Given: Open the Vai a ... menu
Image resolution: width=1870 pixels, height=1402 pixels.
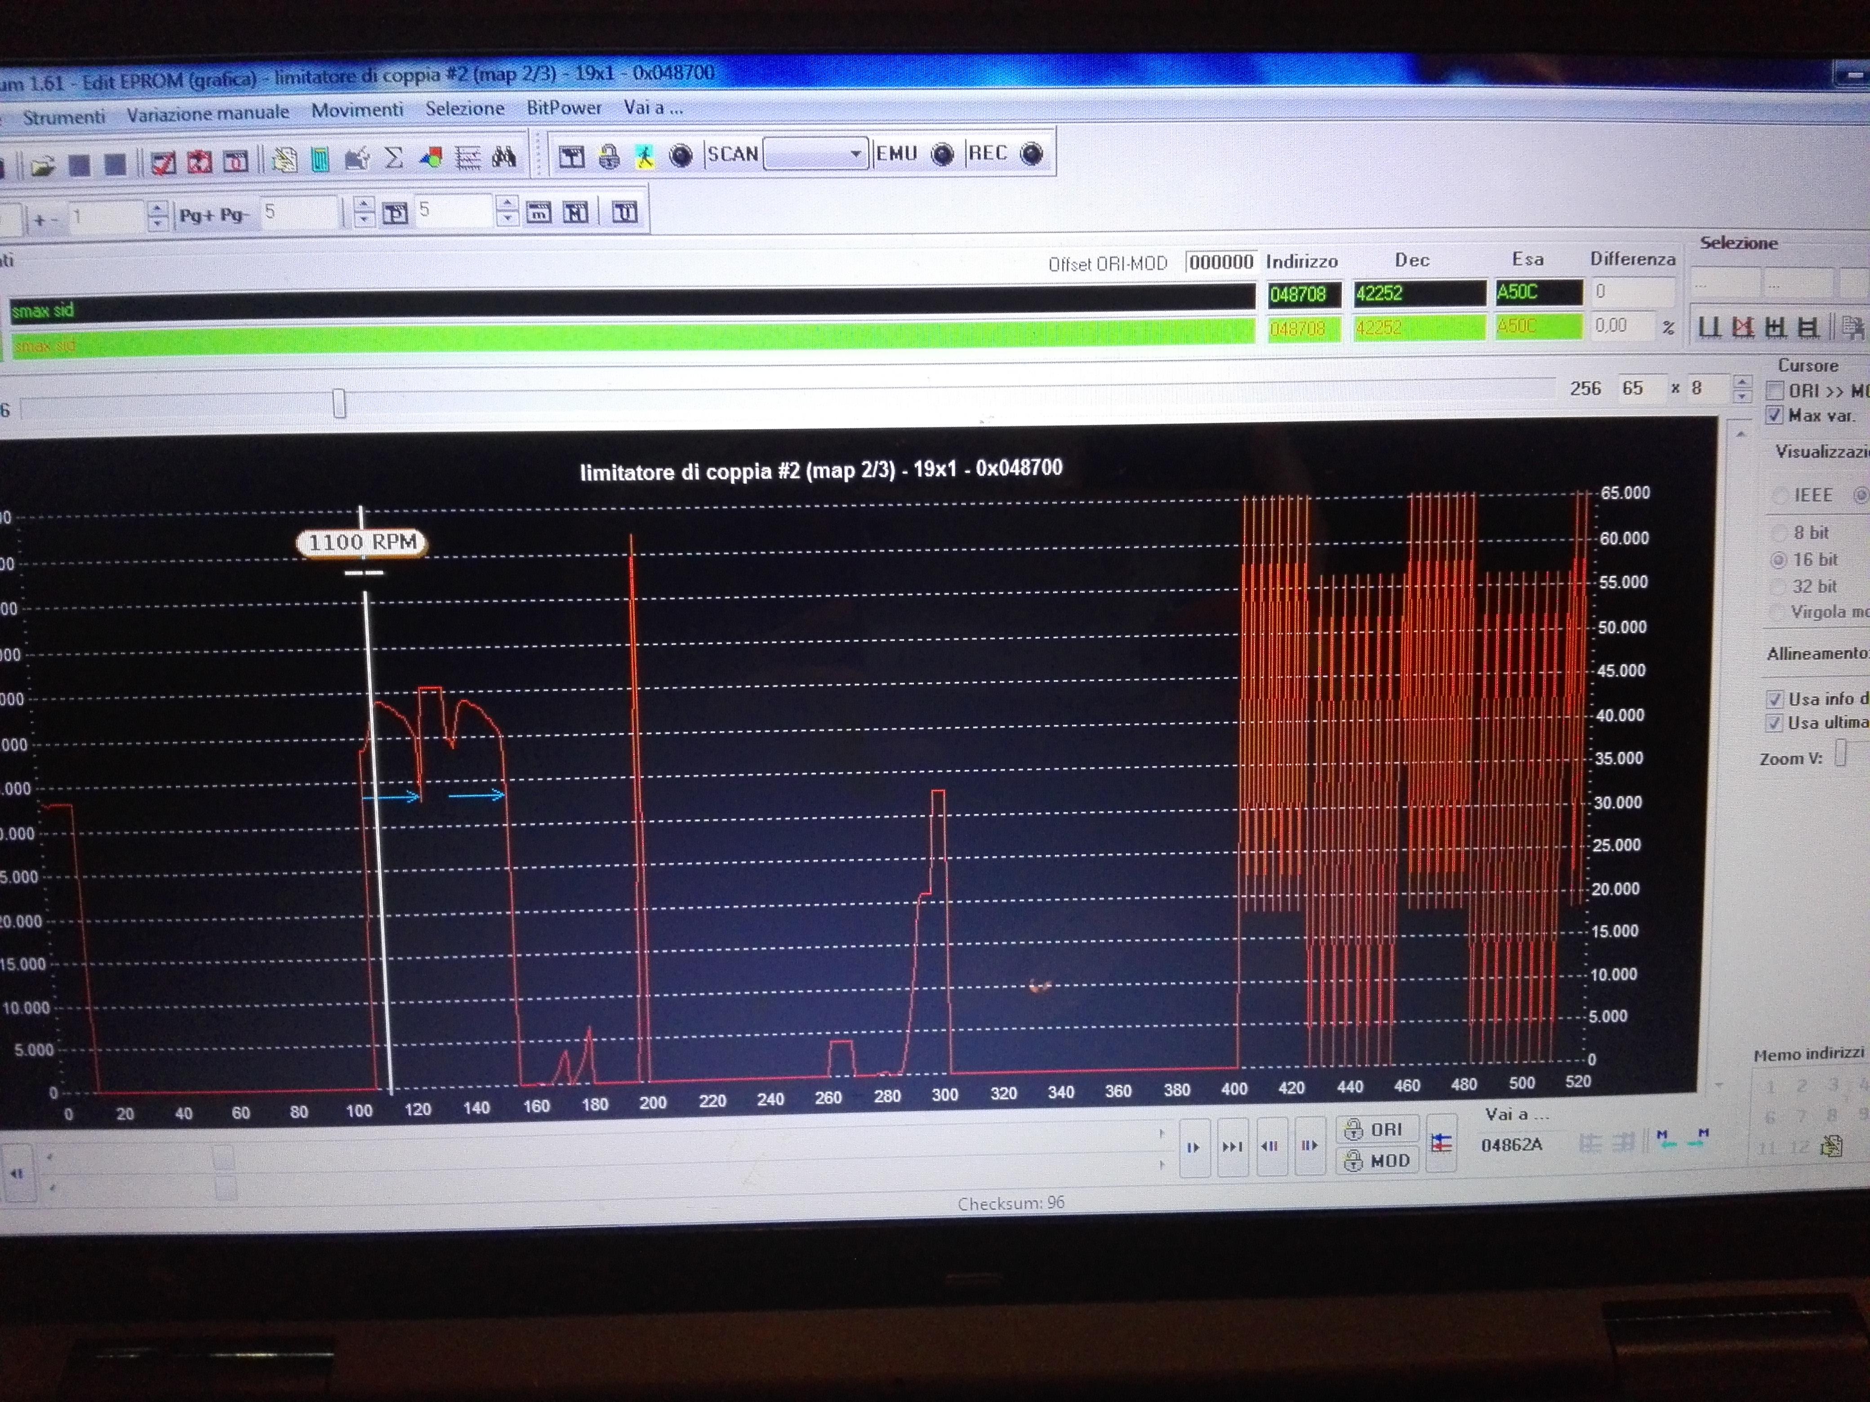Looking at the screenshot, I should pos(654,107).
